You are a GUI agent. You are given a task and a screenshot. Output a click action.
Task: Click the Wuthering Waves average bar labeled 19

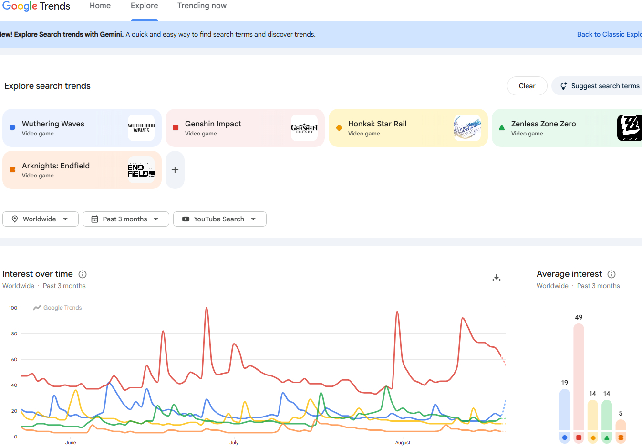565,410
